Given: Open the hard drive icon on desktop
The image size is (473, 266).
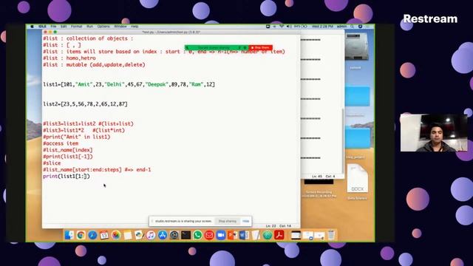Looking at the screenshot, I should pyautogui.click(x=356, y=47).
